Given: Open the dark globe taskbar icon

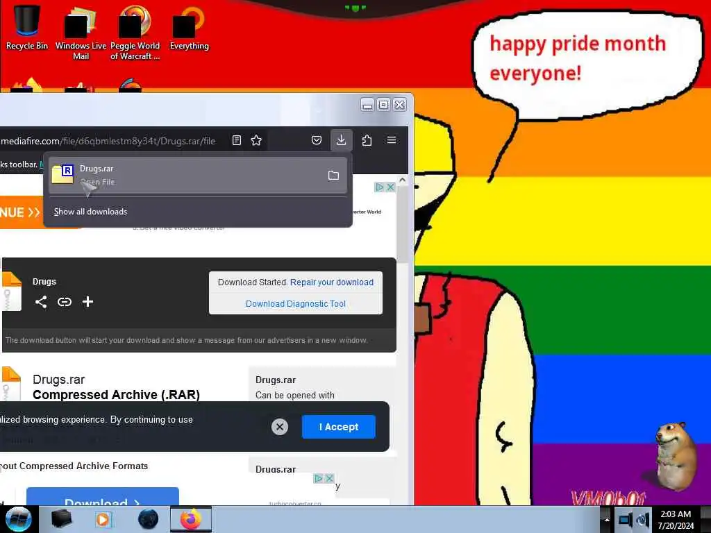Looking at the screenshot, I should point(148,519).
